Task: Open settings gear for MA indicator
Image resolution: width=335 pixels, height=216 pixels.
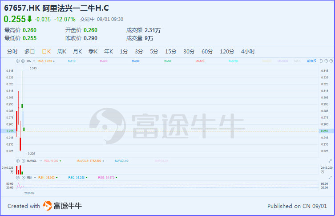Action: [18, 61]
